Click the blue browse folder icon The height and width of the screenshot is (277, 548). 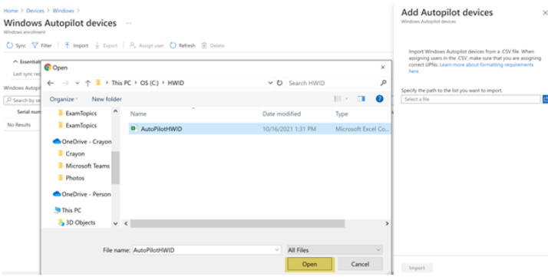pos(545,100)
